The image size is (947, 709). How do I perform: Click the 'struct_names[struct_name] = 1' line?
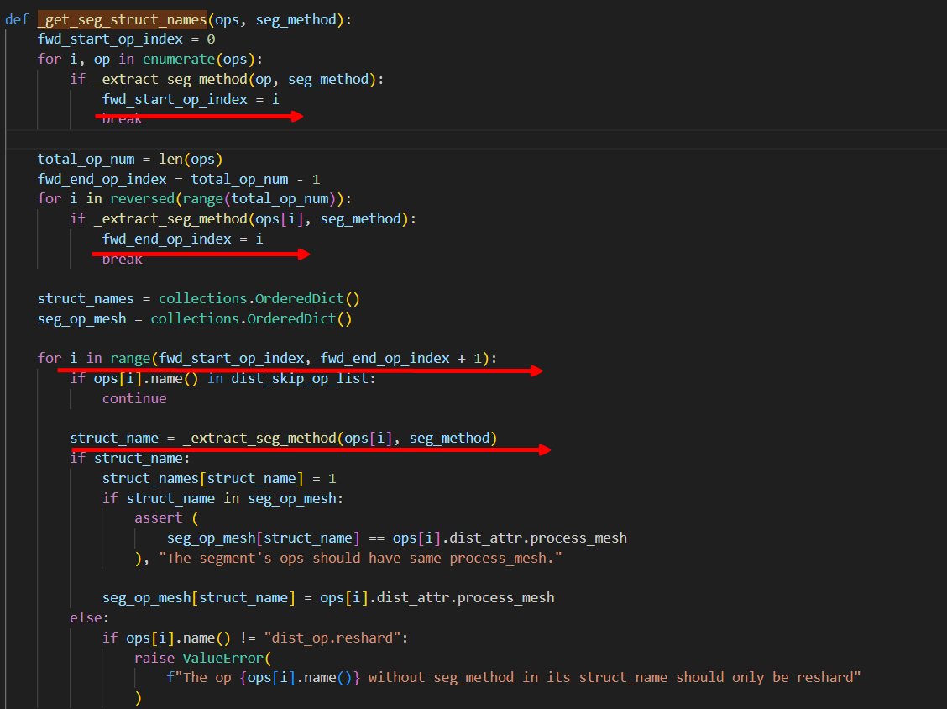coord(218,478)
